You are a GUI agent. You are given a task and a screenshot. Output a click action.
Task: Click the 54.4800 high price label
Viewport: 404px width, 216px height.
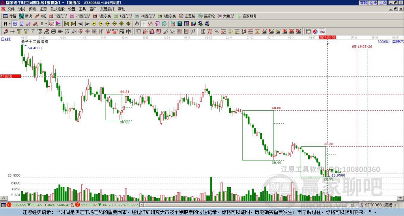(35, 48)
